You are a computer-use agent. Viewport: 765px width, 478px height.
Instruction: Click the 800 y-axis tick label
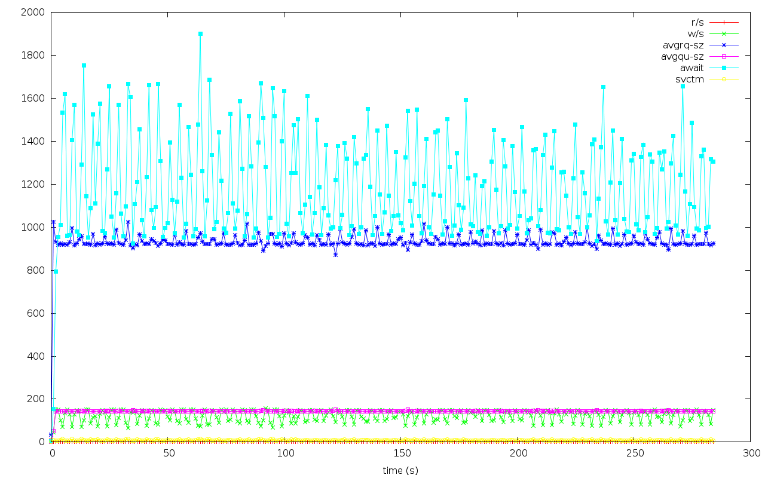[x=35, y=270]
